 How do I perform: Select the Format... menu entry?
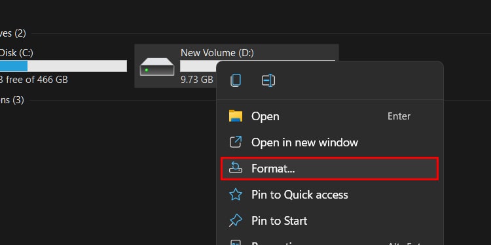pos(329,169)
